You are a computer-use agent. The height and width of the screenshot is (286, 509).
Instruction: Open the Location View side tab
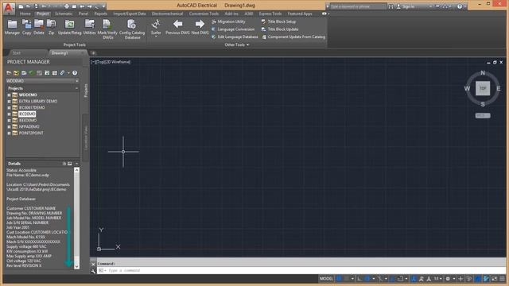tap(86, 137)
